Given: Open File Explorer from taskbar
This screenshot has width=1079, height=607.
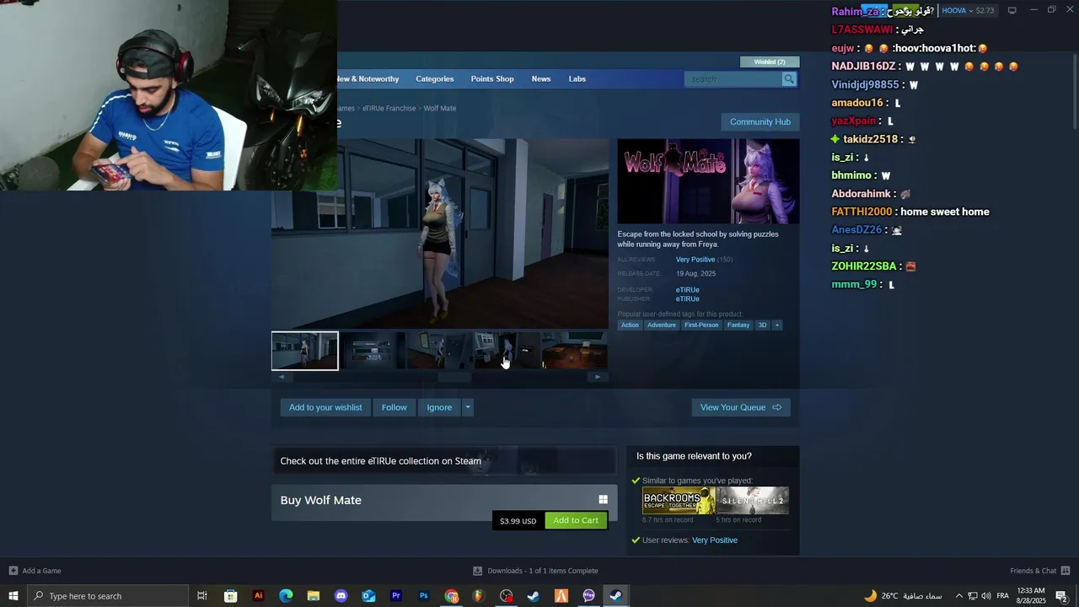Looking at the screenshot, I should pos(313,596).
